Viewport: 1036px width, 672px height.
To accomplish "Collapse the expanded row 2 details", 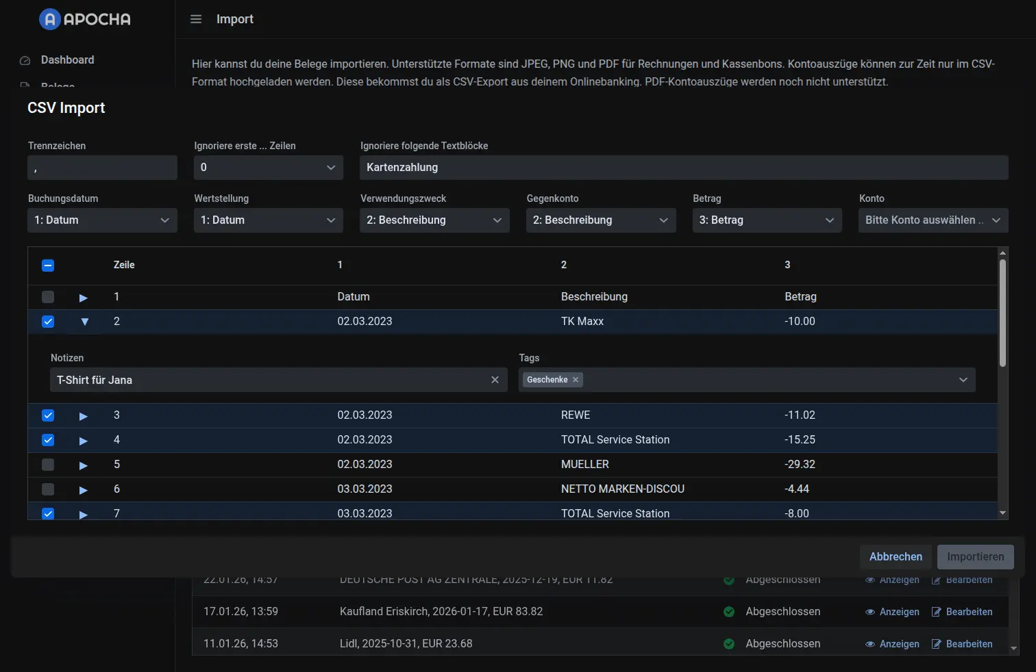I will pos(84,322).
